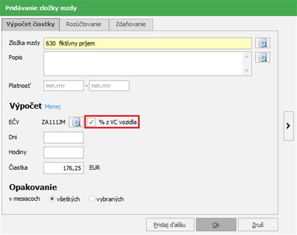The width and height of the screenshot is (297, 235).
Task: Expand side panel with right chevron arrow
Action: [288, 126]
